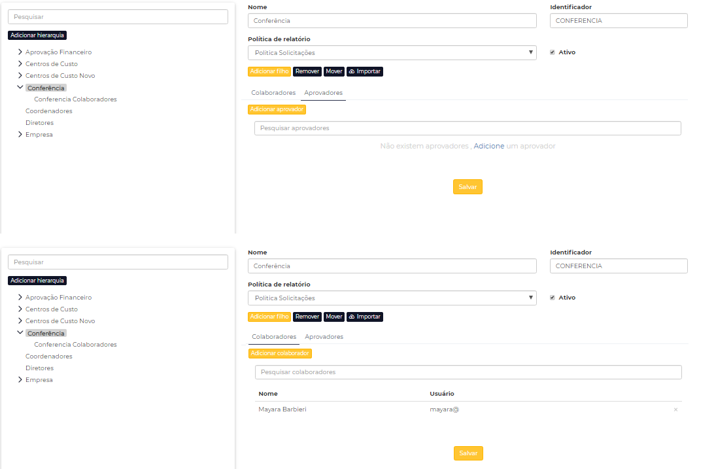Click the mayara@ user cell
716x469 pixels.
444,409
